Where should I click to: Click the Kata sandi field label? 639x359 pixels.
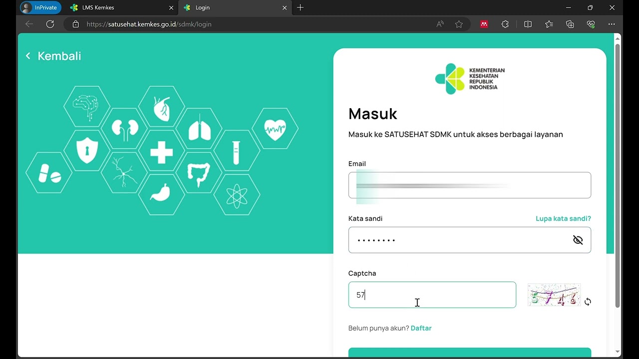[x=365, y=218]
